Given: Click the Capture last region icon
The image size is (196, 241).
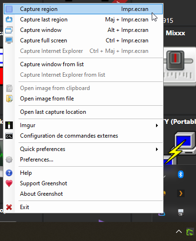Looking at the screenshot, I should tap(9, 20).
